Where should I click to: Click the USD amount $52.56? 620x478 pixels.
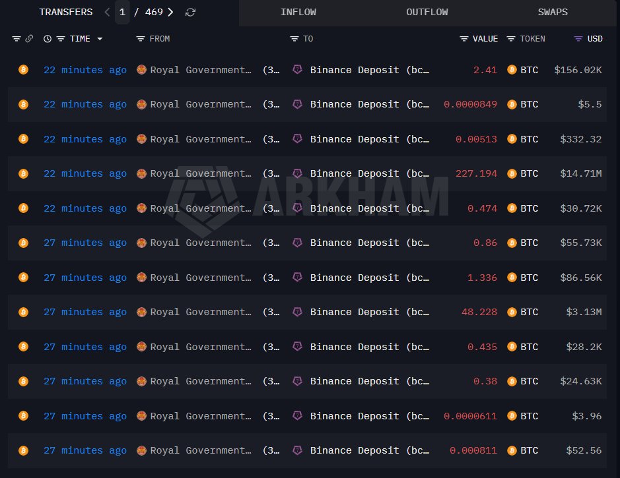click(584, 450)
